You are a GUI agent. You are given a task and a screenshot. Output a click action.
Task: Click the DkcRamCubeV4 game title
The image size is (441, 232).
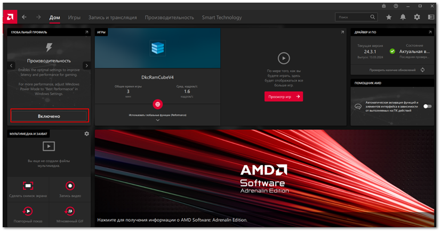point(157,78)
